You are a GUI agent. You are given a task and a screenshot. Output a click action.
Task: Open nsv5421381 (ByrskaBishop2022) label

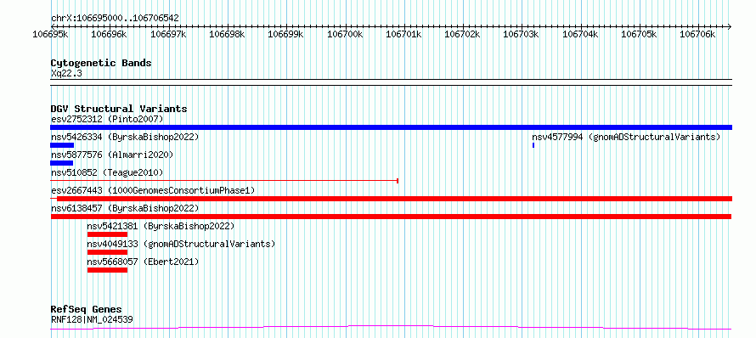click(161, 226)
